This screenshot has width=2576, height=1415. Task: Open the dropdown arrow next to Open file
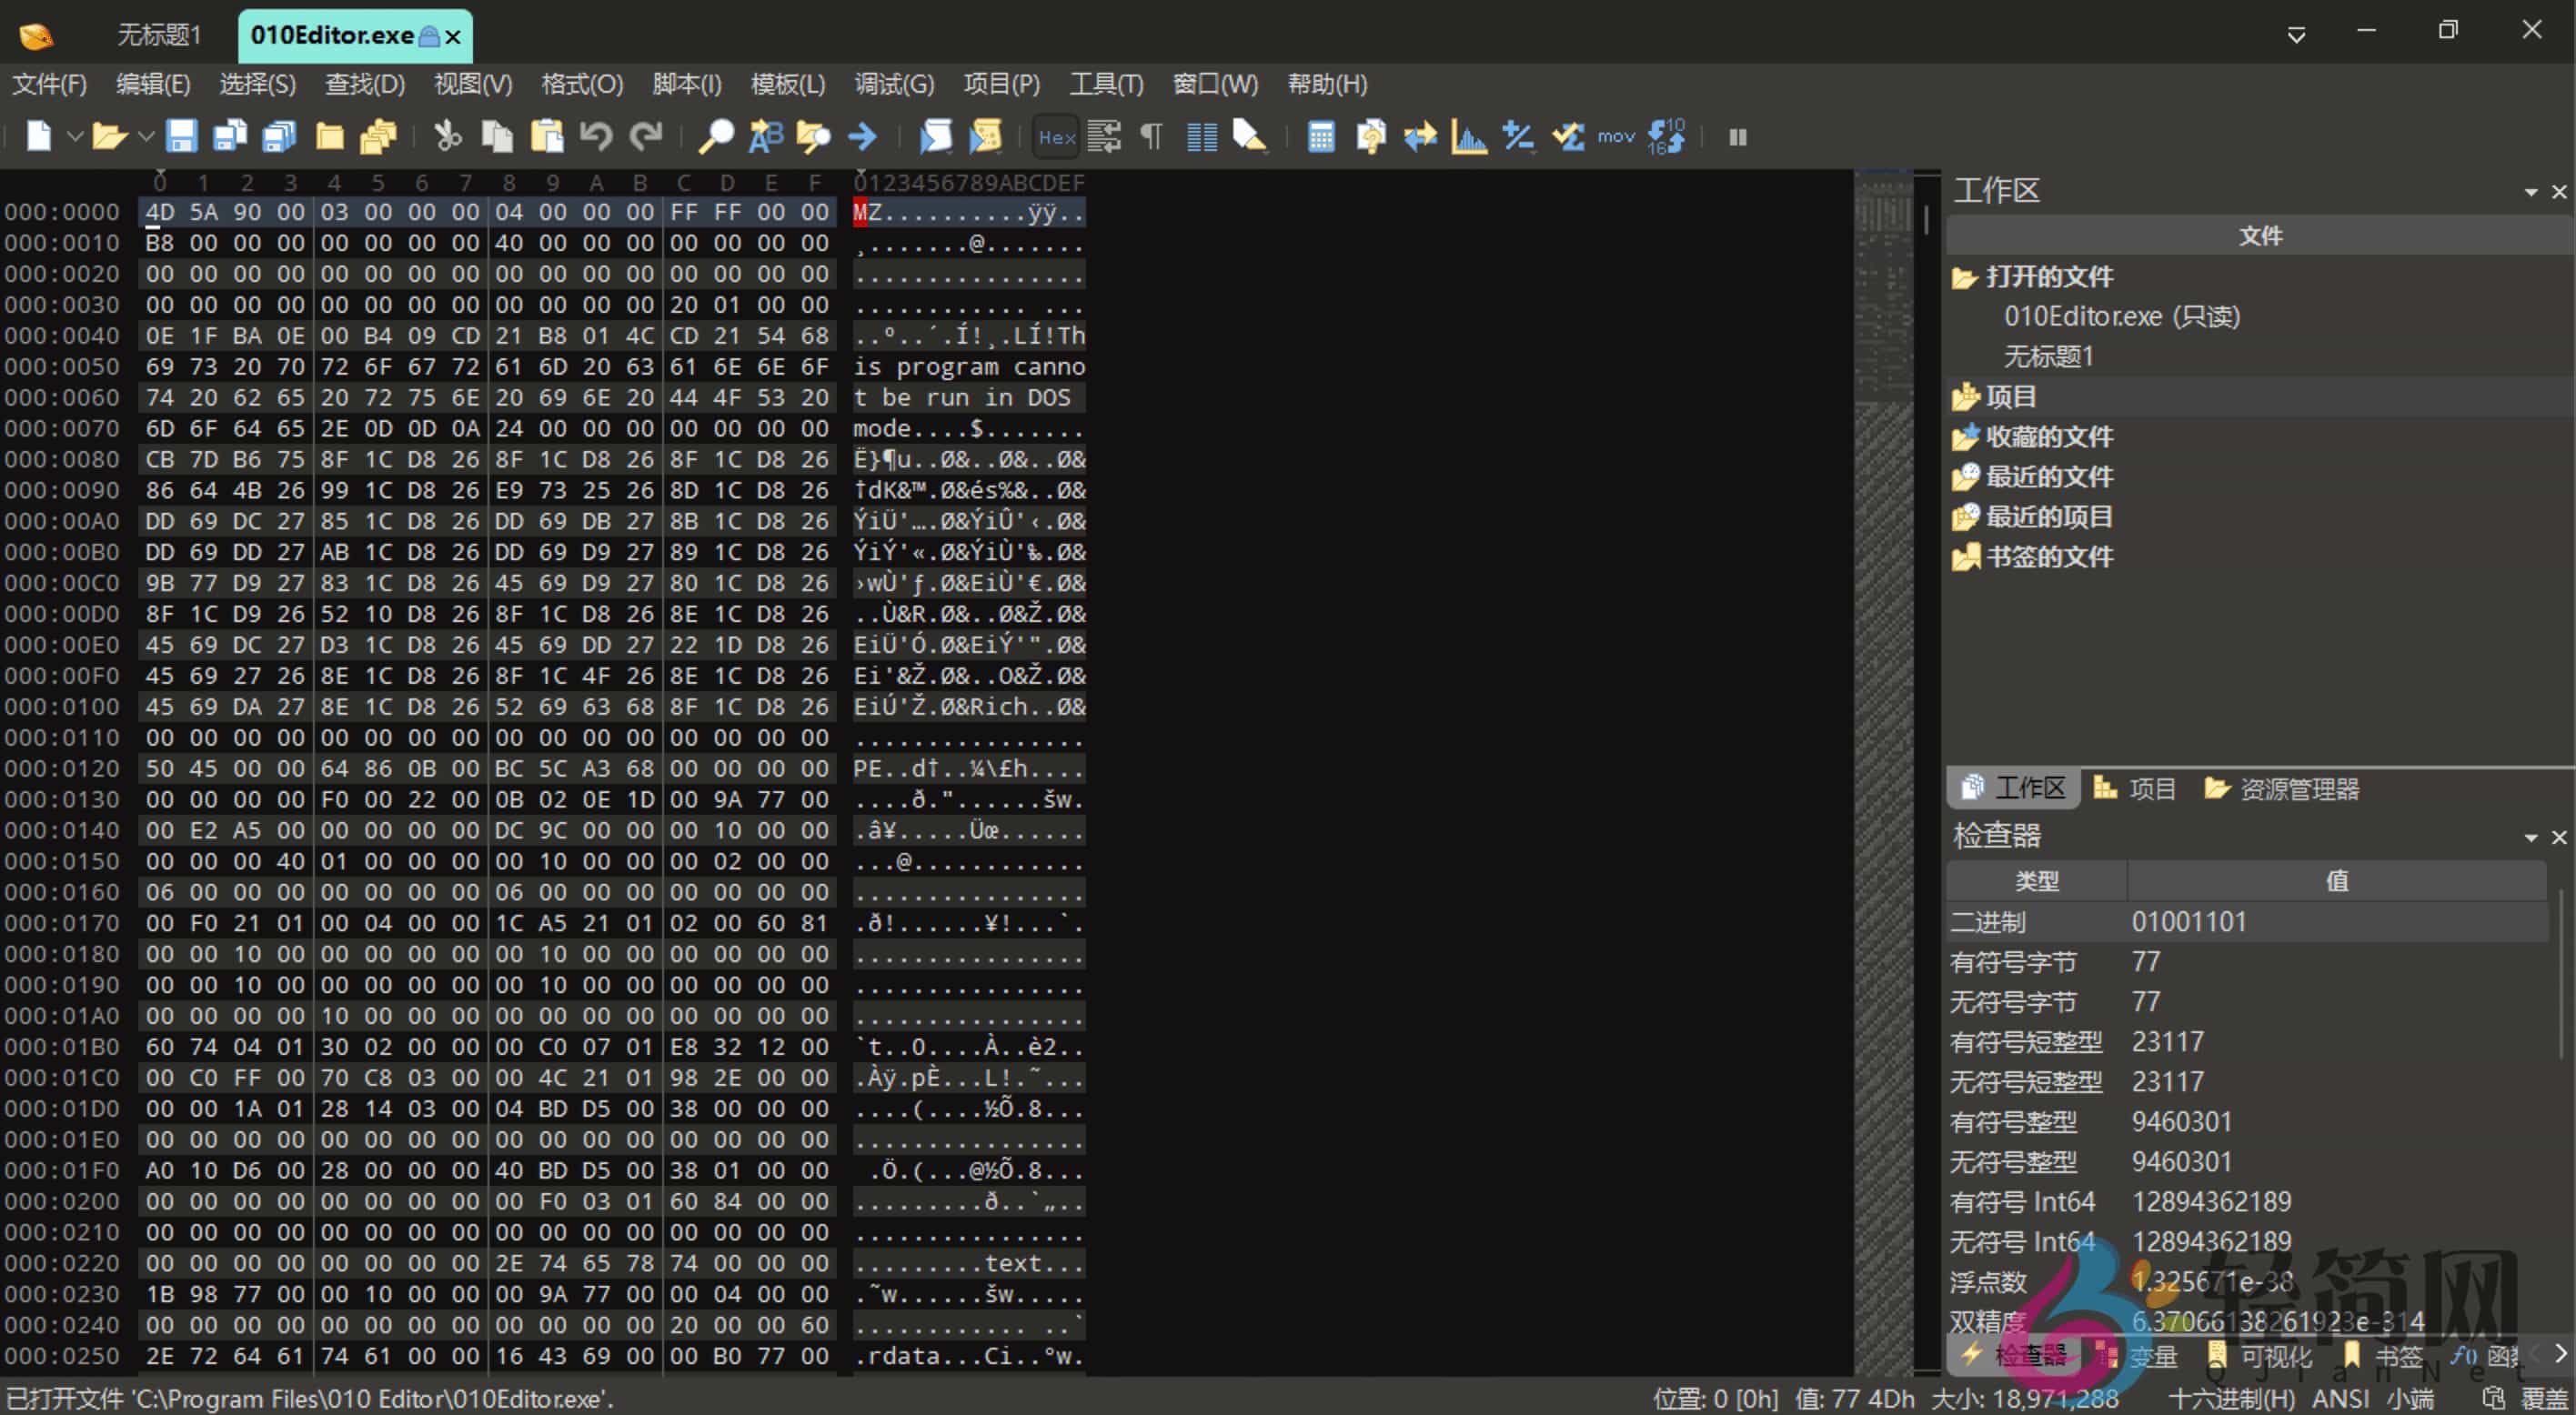click(x=146, y=136)
